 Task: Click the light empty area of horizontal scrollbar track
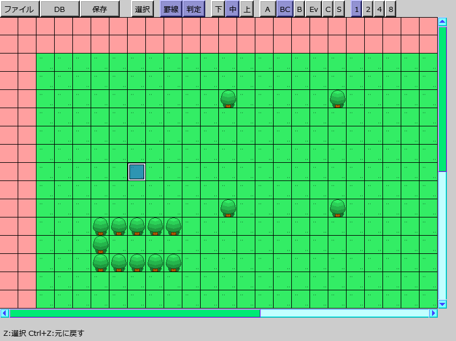point(345,313)
